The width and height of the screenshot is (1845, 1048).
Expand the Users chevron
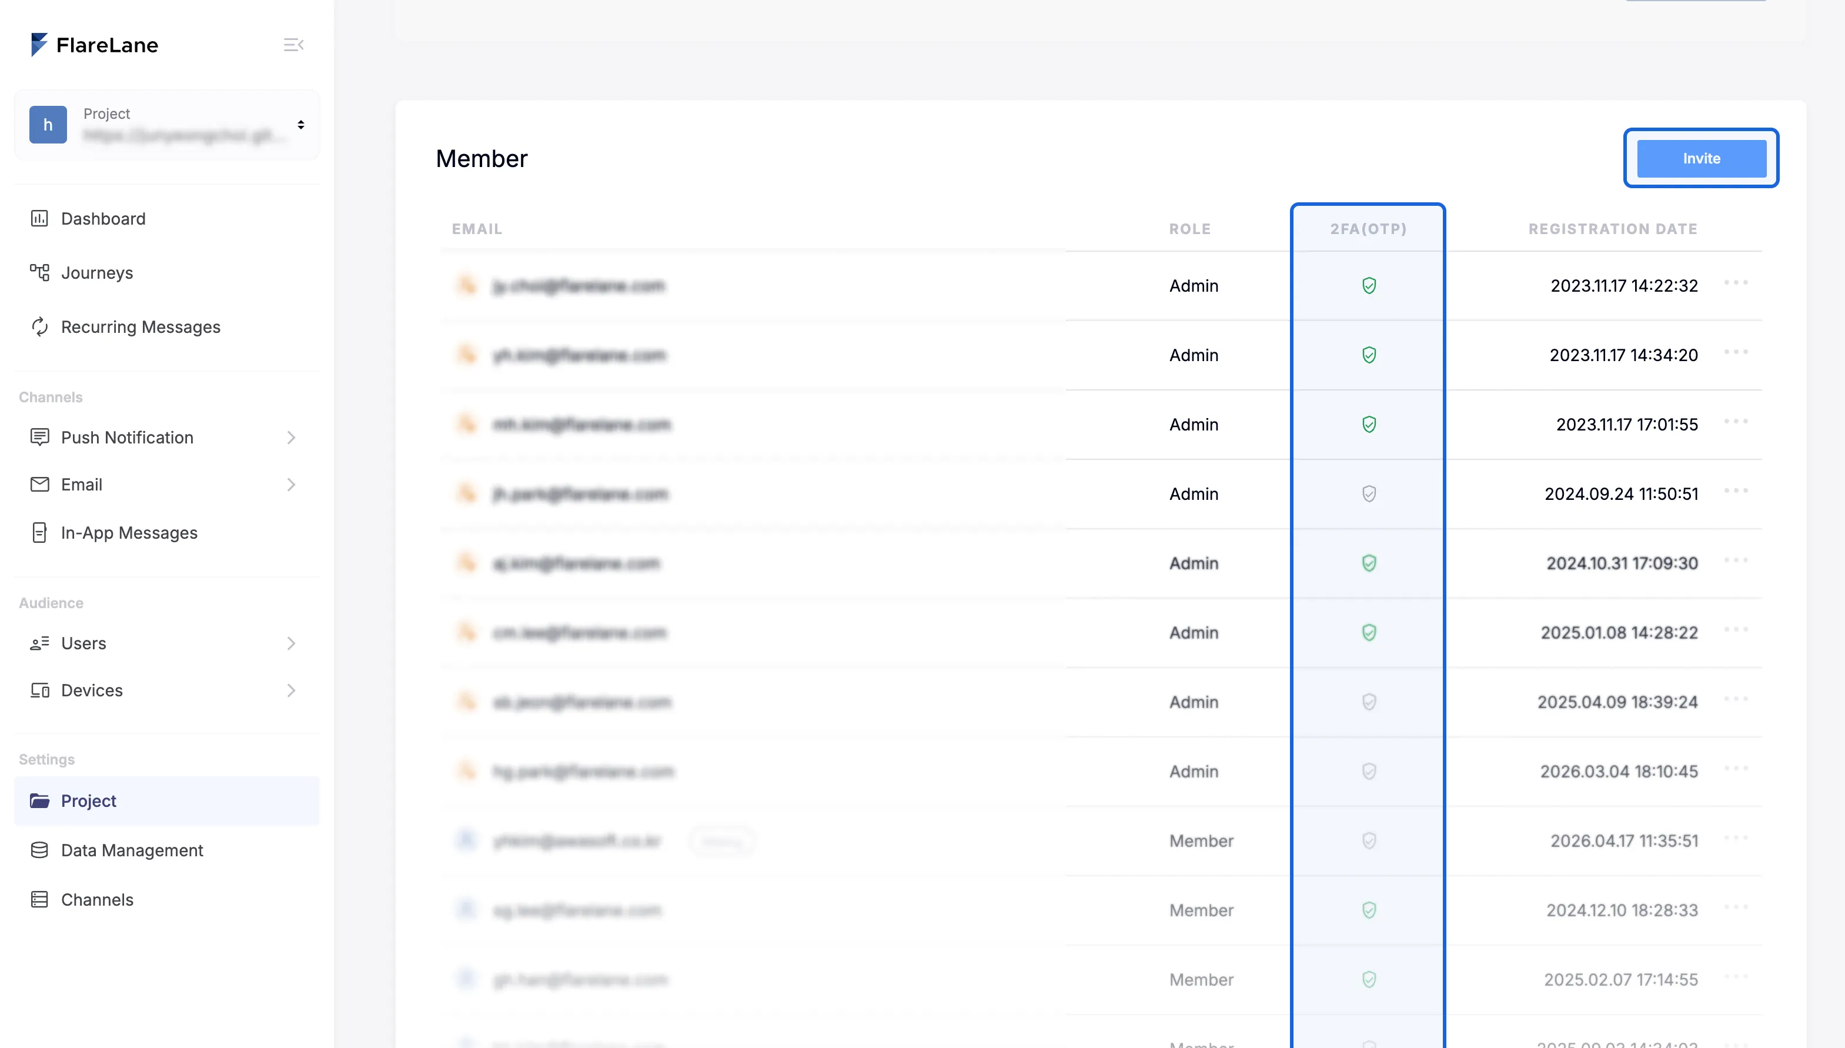[x=292, y=643]
